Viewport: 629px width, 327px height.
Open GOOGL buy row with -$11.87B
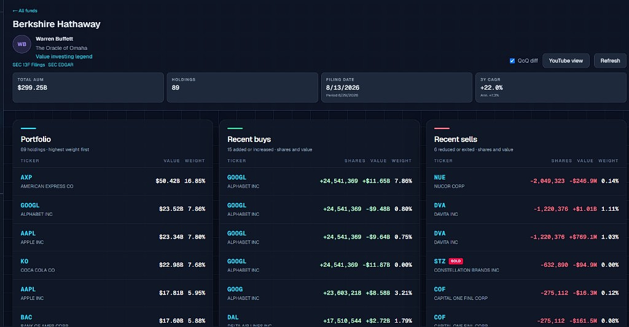[319, 265]
